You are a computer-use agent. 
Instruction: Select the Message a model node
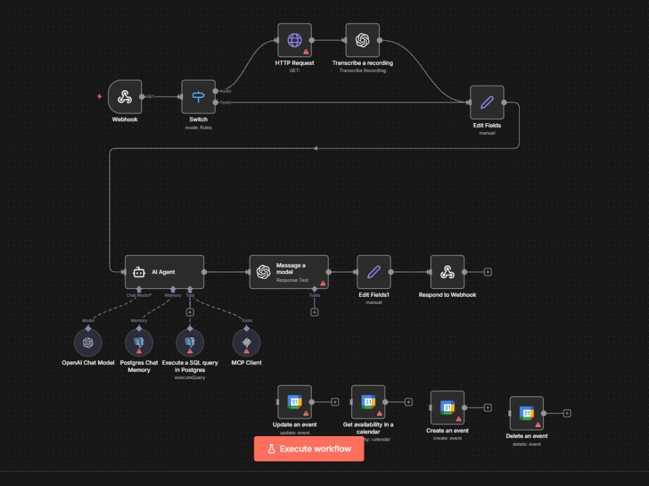point(289,272)
